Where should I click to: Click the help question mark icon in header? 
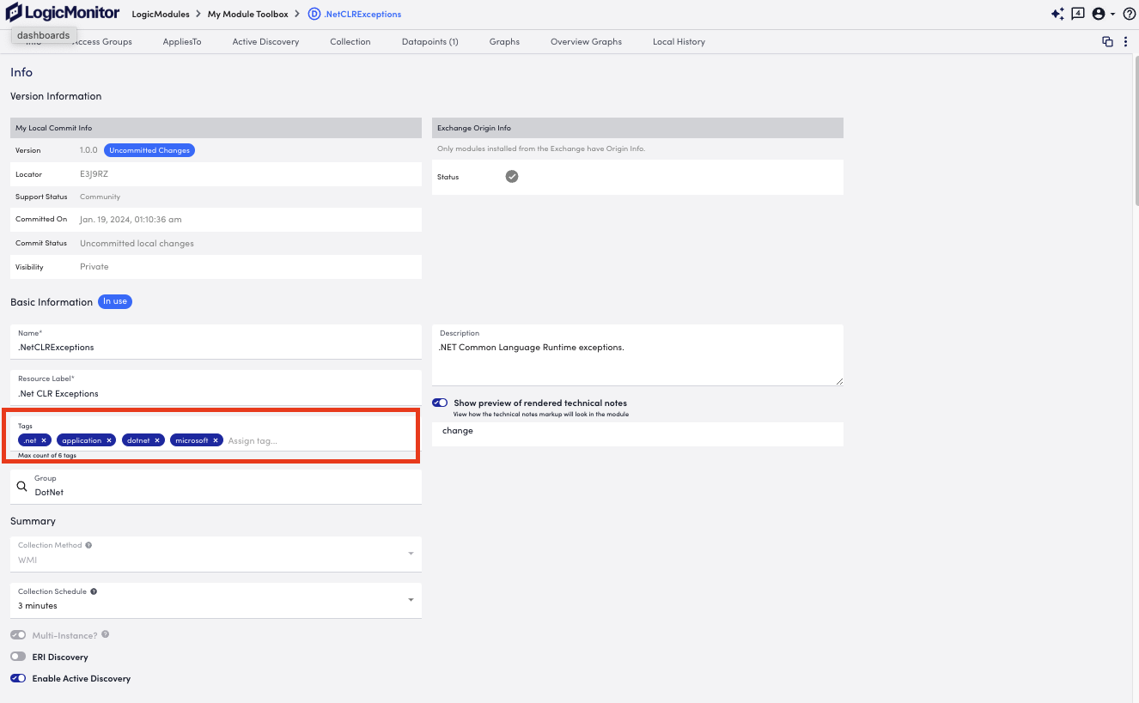[1129, 14]
